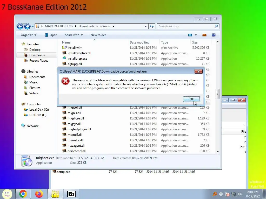
Task: Go back in Explorer navigation
Action: tap(20, 26)
